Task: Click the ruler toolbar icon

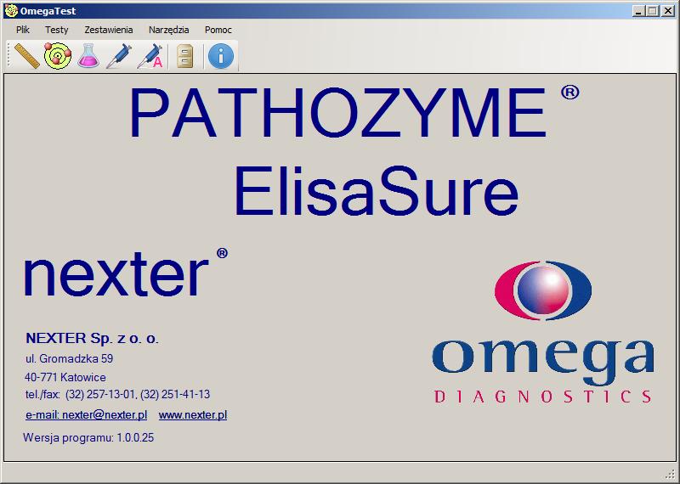Action: click(x=26, y=57)
